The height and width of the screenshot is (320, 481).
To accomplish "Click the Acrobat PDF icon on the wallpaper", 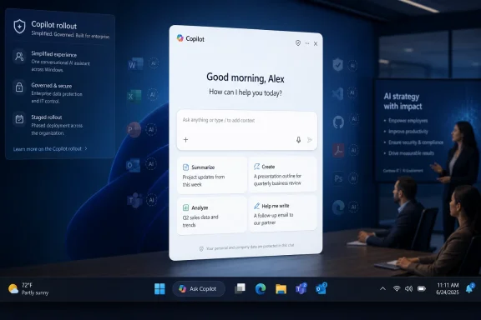I will (338, 150).
